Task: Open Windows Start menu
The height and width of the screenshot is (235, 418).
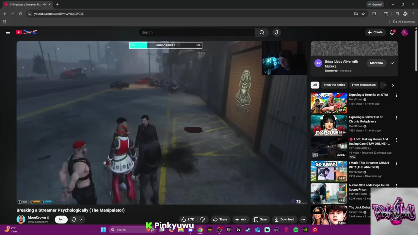Action: [x=103, y=230]
